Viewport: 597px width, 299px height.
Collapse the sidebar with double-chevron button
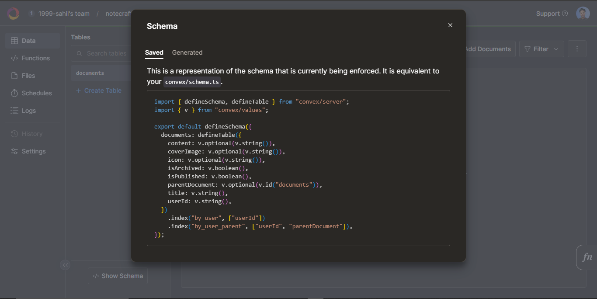click(65, 264)
